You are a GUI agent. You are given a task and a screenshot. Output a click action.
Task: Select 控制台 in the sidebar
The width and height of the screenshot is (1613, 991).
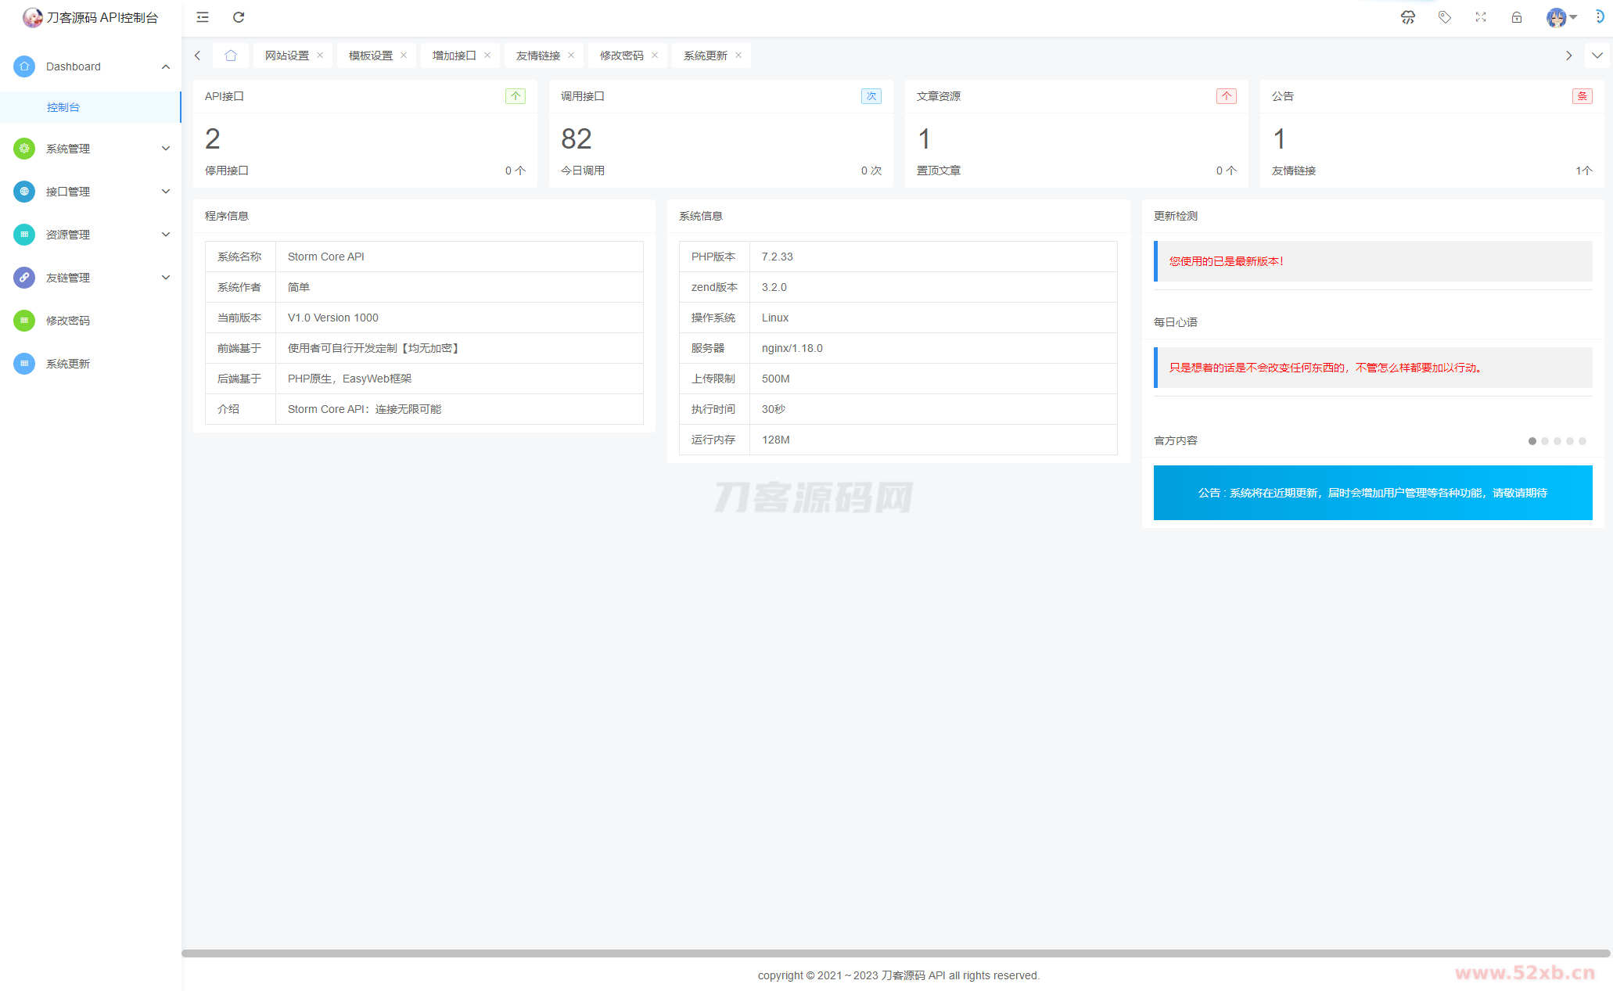click(x=63, y=107)
